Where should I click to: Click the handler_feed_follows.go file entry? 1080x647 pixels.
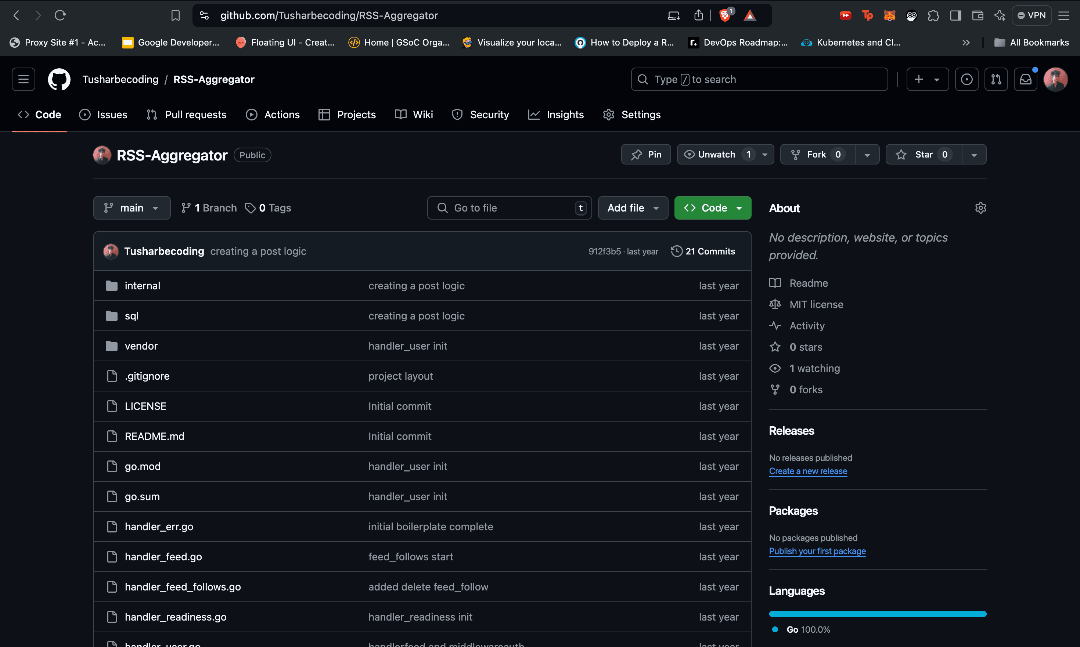[183, 587]
